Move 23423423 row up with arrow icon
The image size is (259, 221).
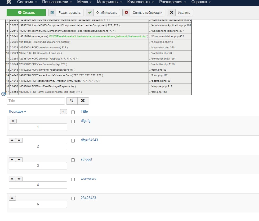(x=12, y=198)
